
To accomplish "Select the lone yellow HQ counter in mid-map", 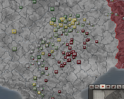I will point(59,40).
